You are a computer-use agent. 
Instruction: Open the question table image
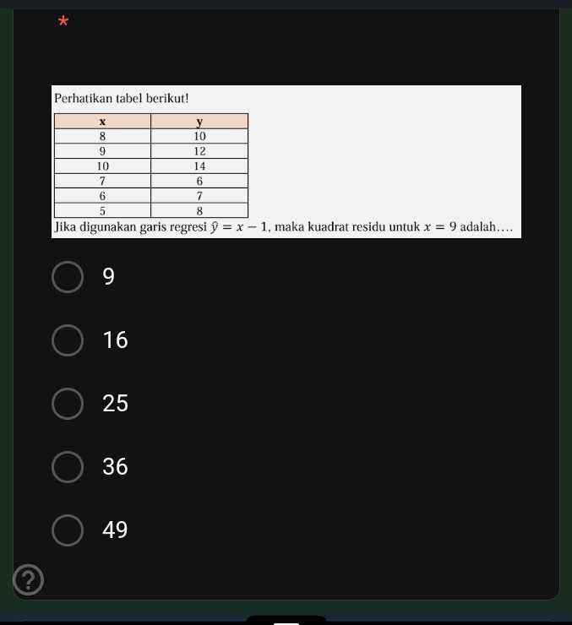[286, 161]
